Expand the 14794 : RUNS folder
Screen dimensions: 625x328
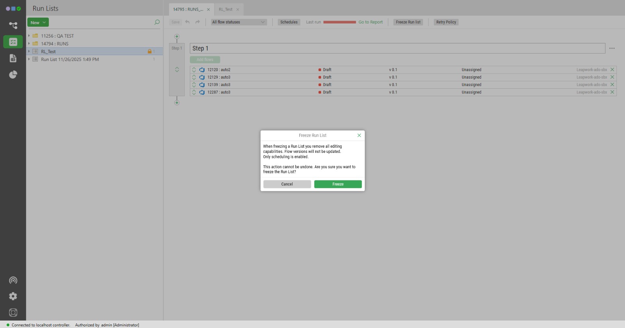tap(29, 43)
